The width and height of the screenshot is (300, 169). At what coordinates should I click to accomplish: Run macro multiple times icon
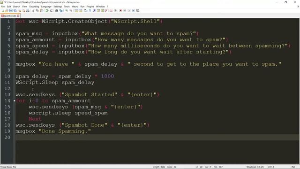(133, 10)
